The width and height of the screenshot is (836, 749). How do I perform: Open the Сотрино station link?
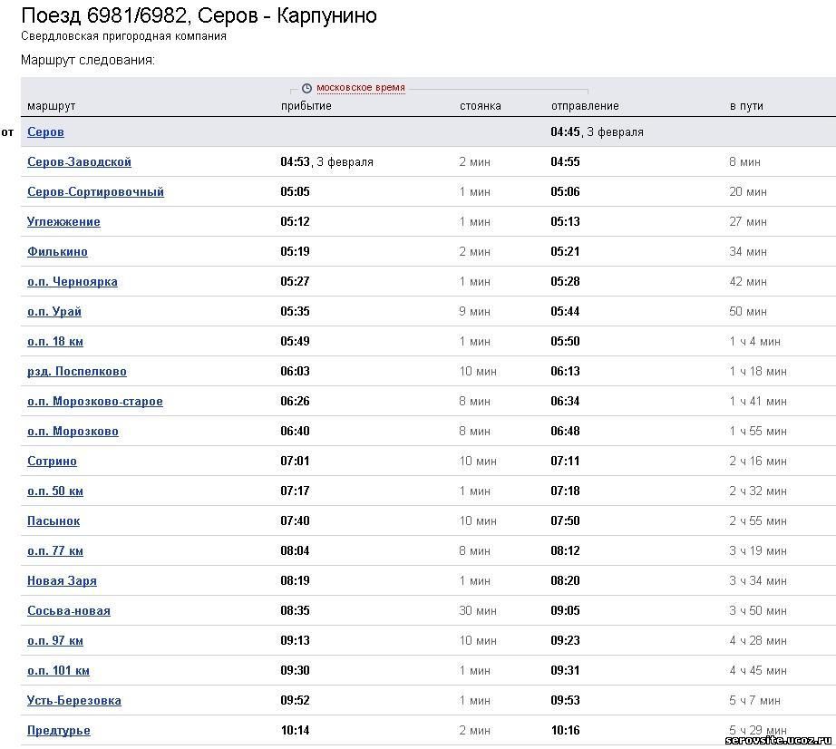click(x=53, y=461)
